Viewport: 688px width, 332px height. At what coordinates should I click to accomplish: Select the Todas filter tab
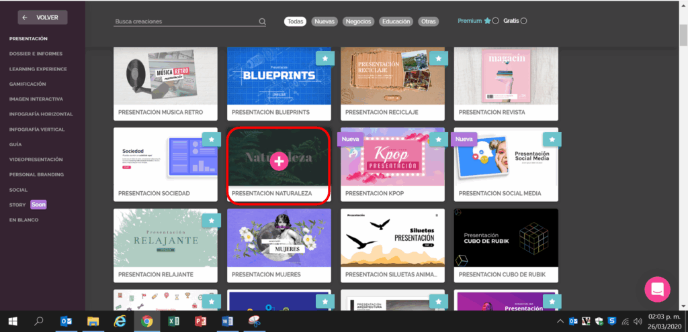pyautogui.click(x=295, y=21)
